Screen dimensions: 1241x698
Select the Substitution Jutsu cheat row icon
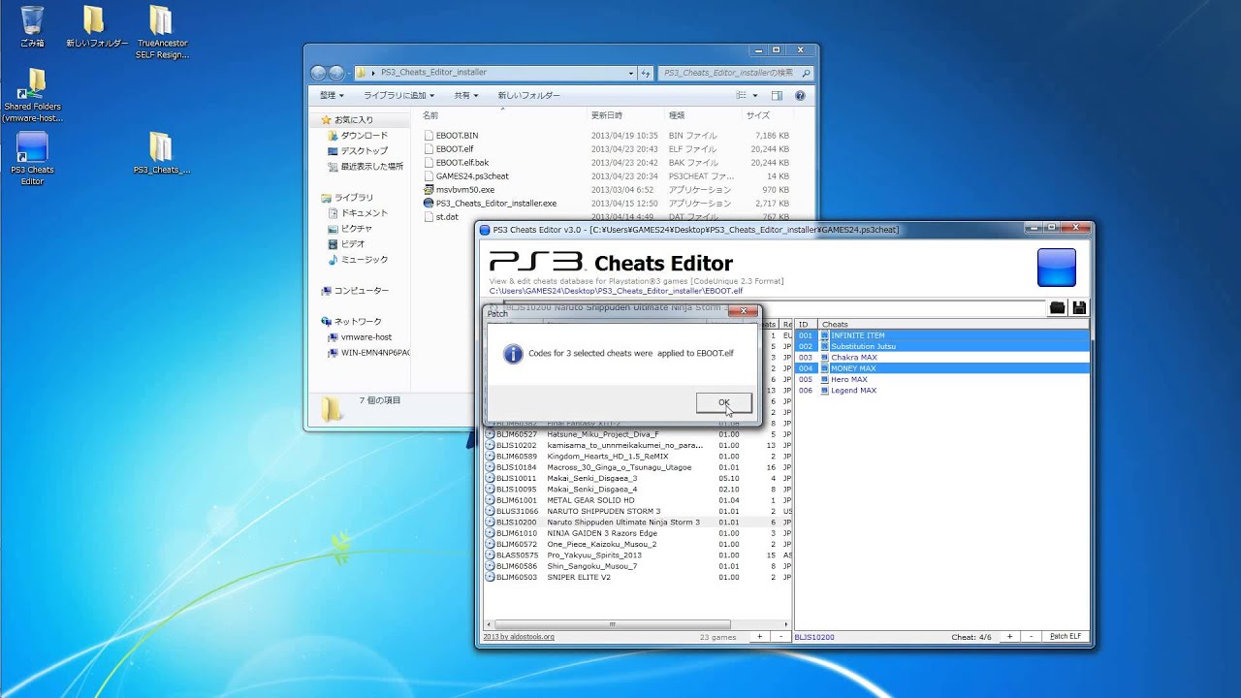click(x=825, y=346)
